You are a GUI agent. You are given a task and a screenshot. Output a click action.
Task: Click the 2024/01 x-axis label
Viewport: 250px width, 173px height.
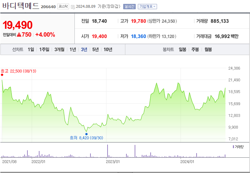(x=187, y=162)
